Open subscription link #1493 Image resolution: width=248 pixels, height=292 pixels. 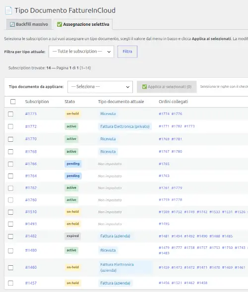tap(31, 224)
